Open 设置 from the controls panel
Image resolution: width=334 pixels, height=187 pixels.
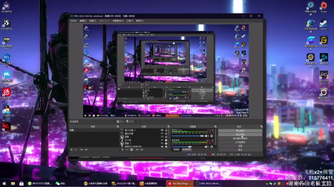[240, 146]
